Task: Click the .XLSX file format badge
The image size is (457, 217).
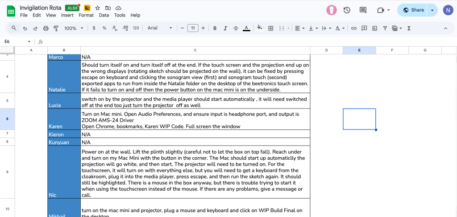Action: (72, 8)
